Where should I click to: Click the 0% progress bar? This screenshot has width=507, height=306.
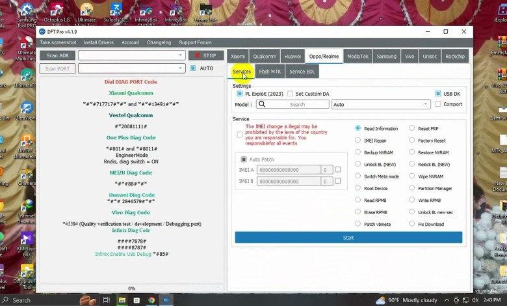[131, 288]
